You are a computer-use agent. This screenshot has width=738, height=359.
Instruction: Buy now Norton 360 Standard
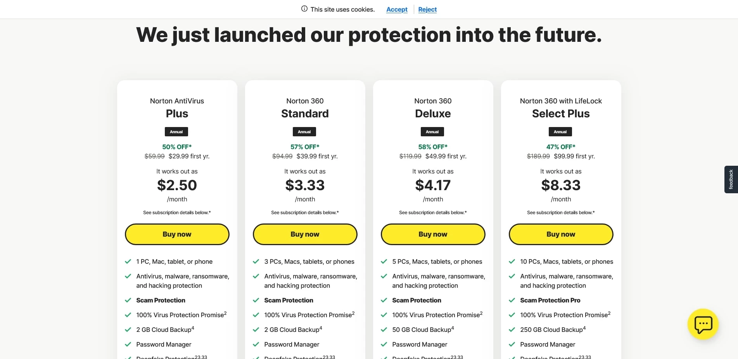[x=305, y=234]
